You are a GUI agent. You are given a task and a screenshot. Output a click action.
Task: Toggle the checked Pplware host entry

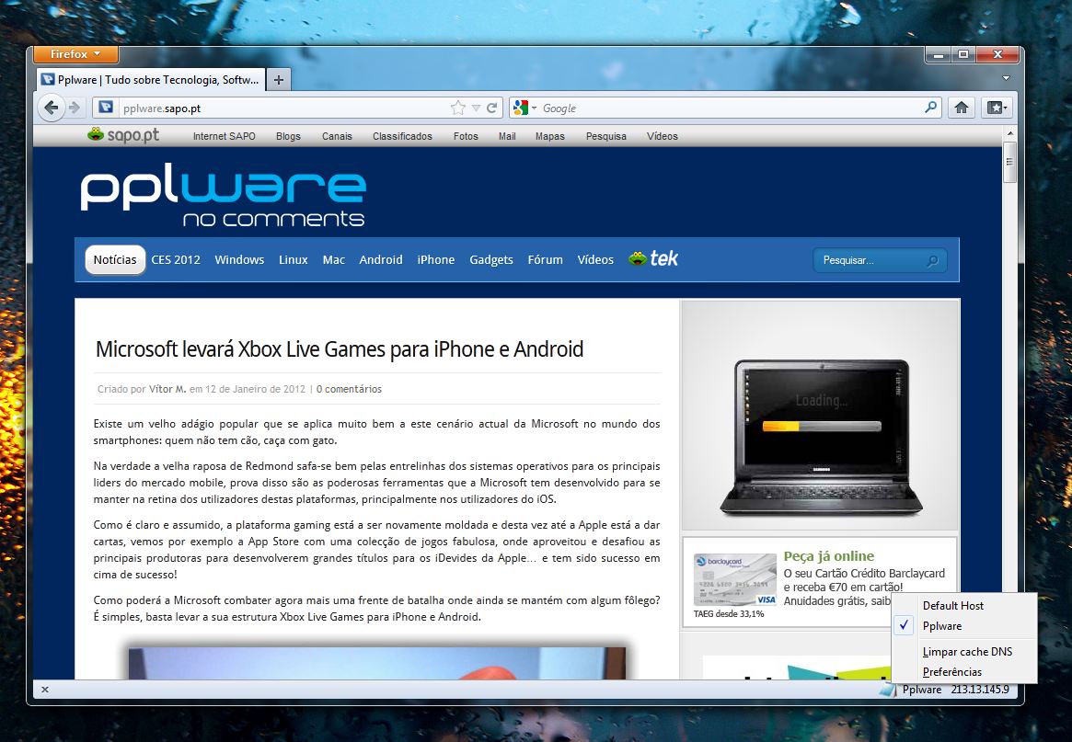964,626
